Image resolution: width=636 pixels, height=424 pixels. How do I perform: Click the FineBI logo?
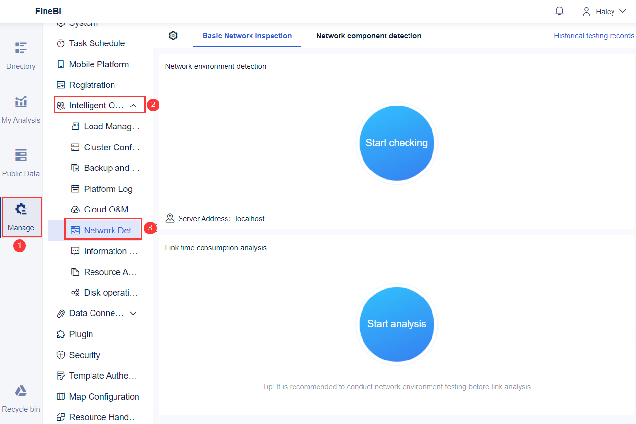tap(47, 11)
